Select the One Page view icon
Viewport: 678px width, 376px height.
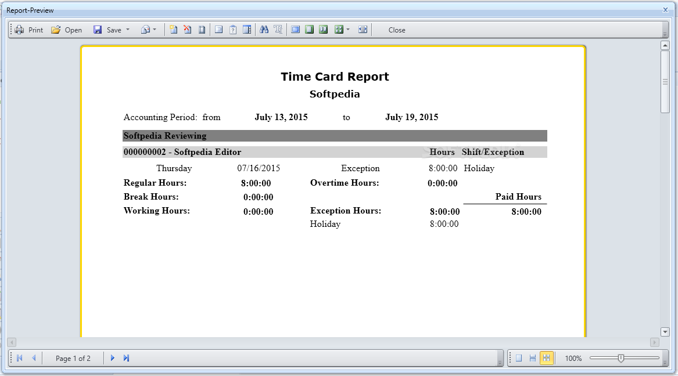[x=309, y=30]
